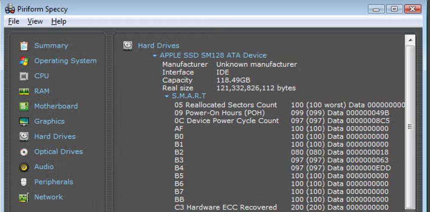The height and width of the screenshot is (212, 430).
Task: Click the Peripherals mouse icon
Action: pos(24,182)
